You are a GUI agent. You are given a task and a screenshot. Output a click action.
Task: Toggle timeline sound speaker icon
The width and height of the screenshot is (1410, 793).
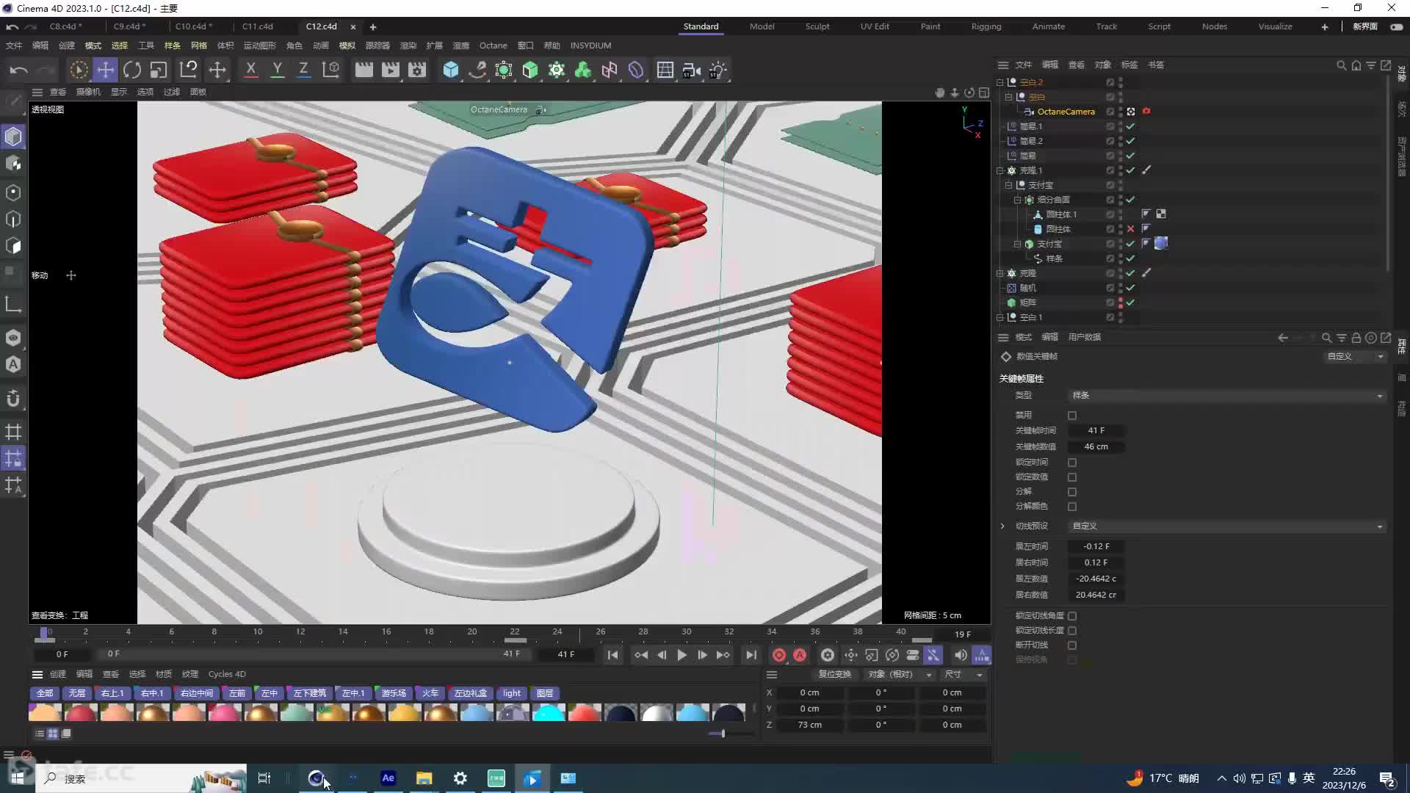(x=961, y=655)
